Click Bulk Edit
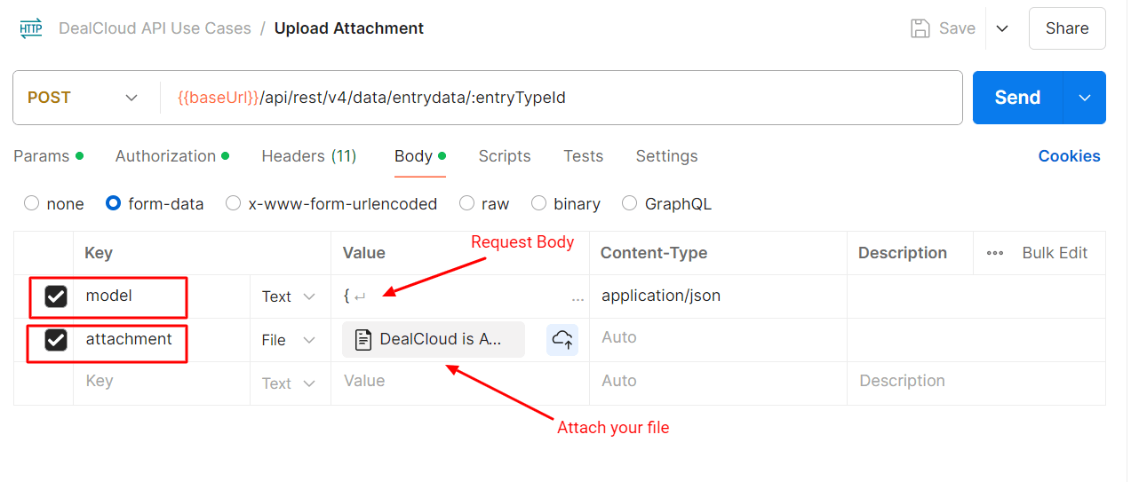Screen dimensions: 1139x482 1055,253
